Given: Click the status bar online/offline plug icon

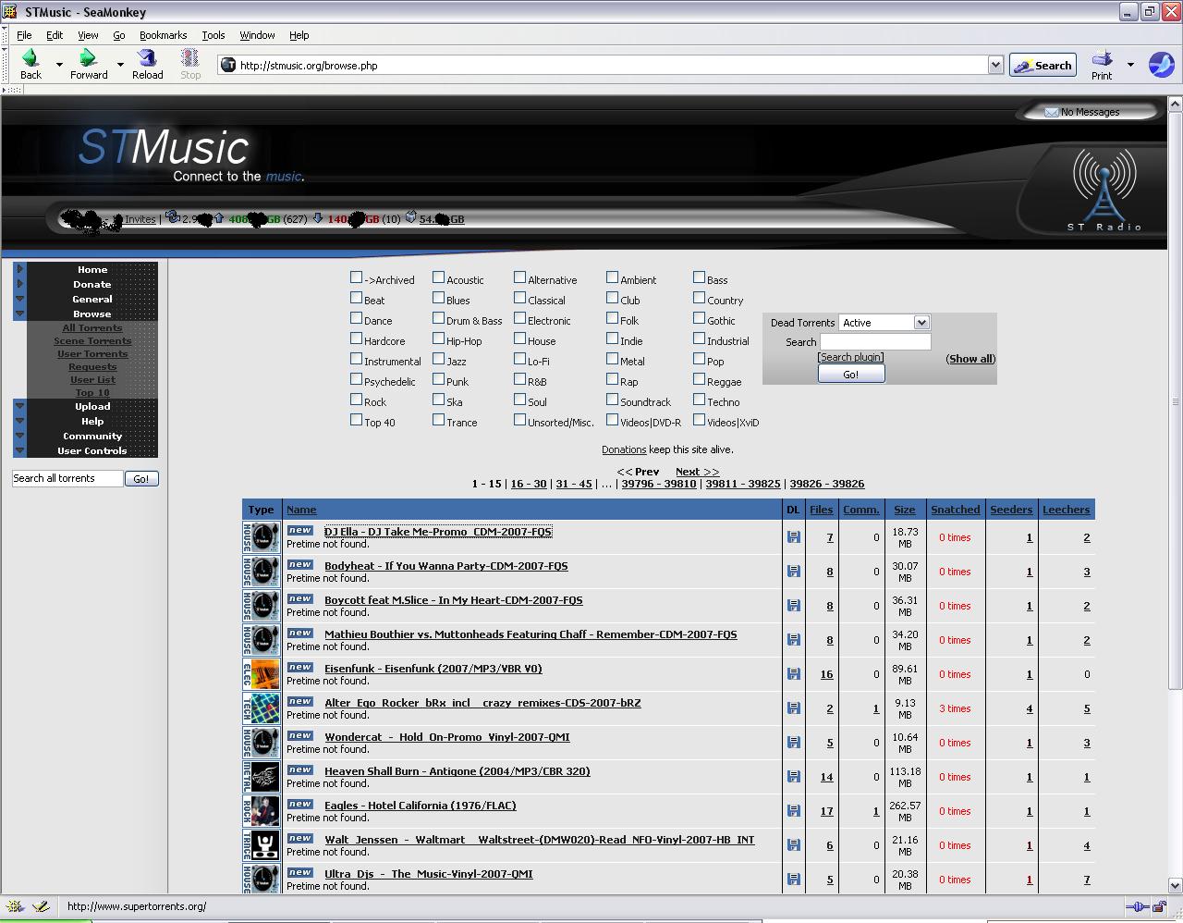Looking at the screenshot, I should 1139,906.
